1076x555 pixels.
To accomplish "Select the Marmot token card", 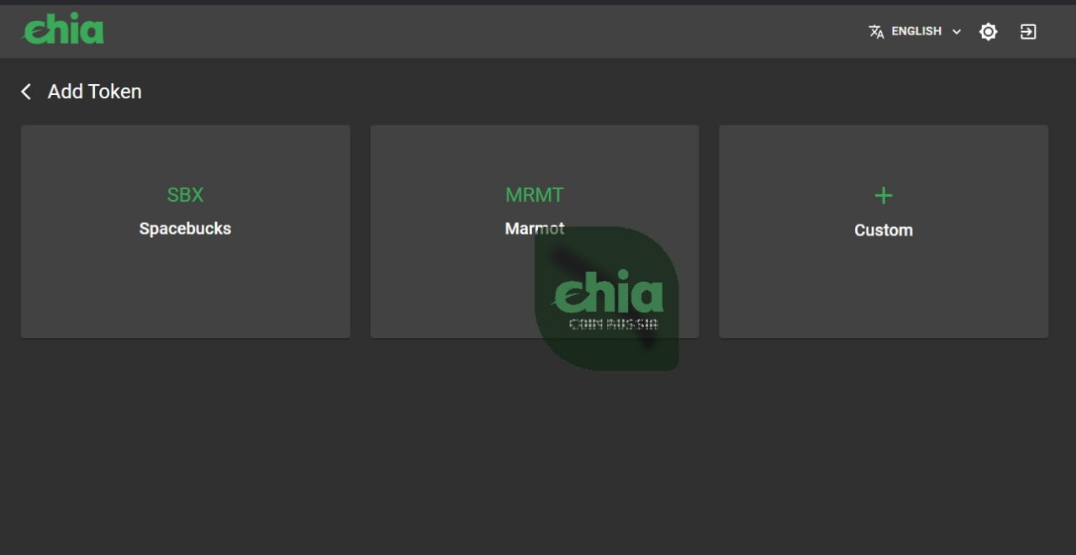I will tap(535, 231).
